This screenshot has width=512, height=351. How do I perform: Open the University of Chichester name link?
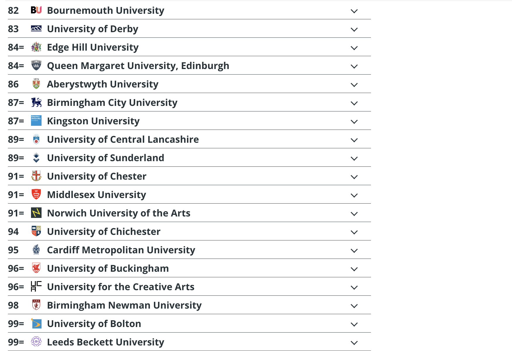(104, 231)
